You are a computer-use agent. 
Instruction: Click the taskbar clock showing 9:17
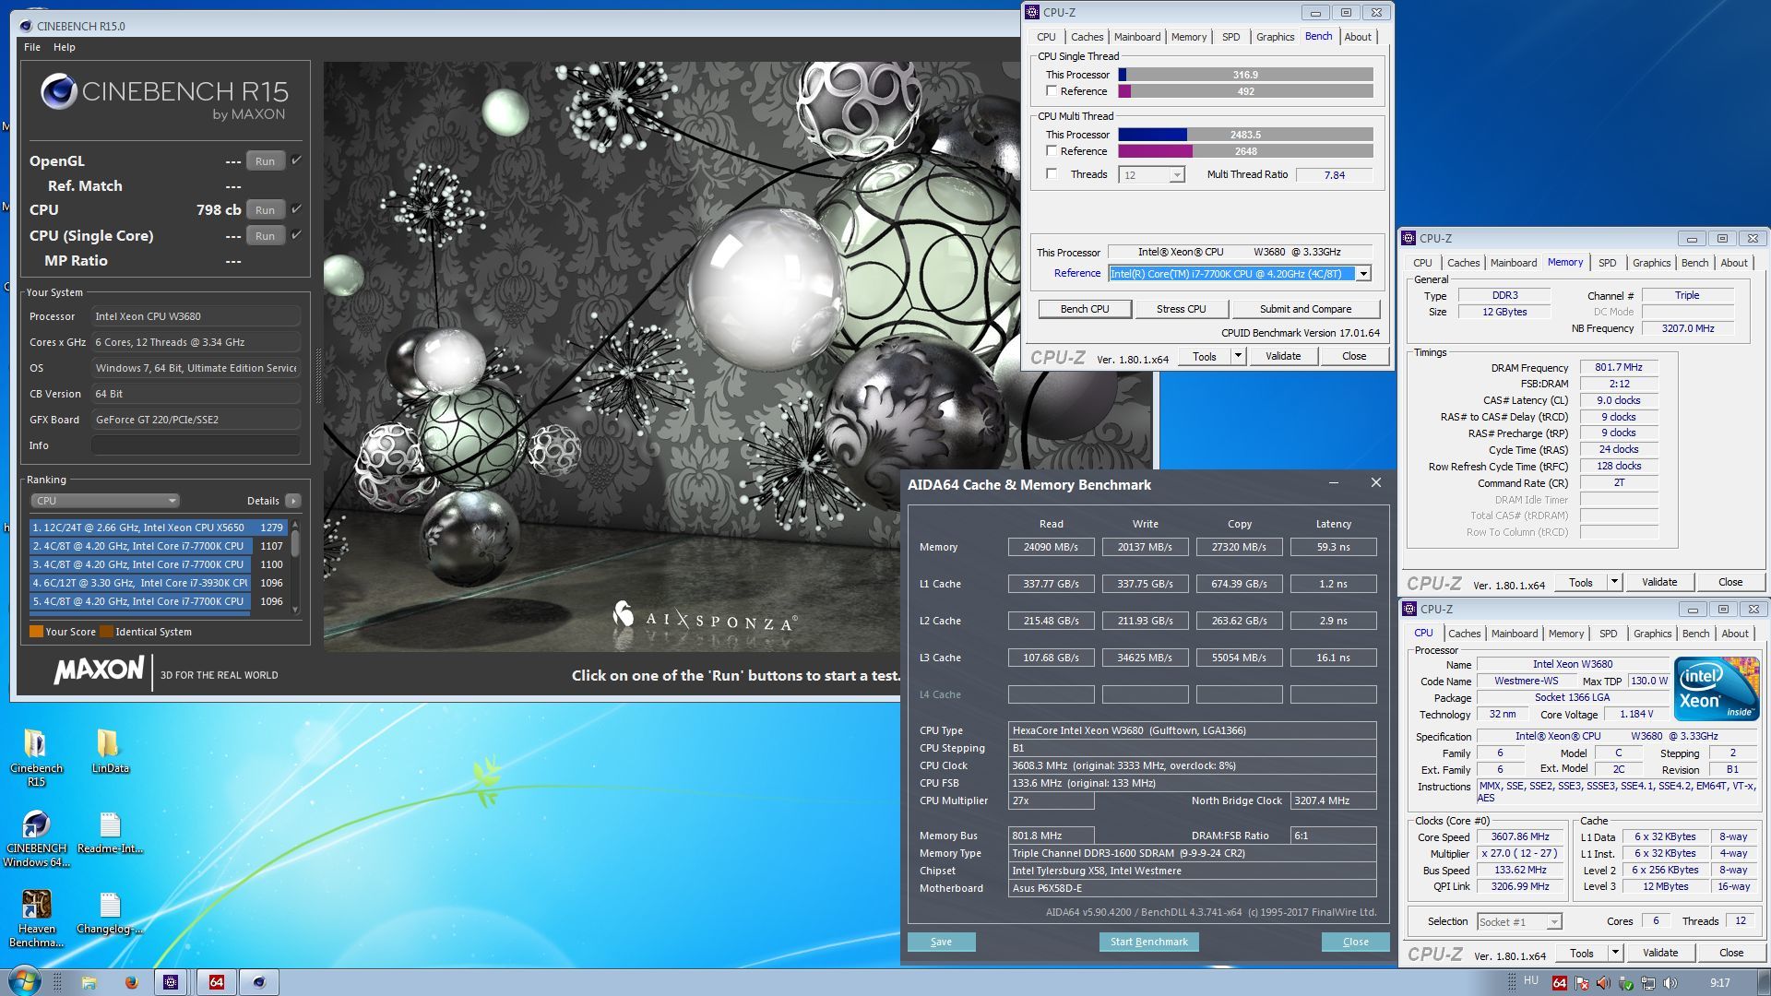coord(1719,983)
